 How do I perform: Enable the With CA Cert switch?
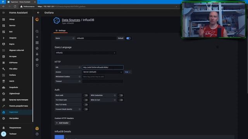[121, 100]
